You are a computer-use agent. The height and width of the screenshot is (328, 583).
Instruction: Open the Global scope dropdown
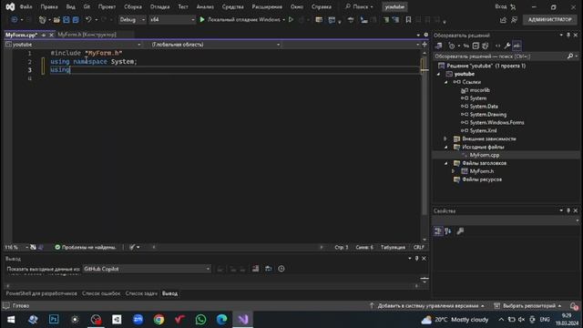click(x=215, y=45)
